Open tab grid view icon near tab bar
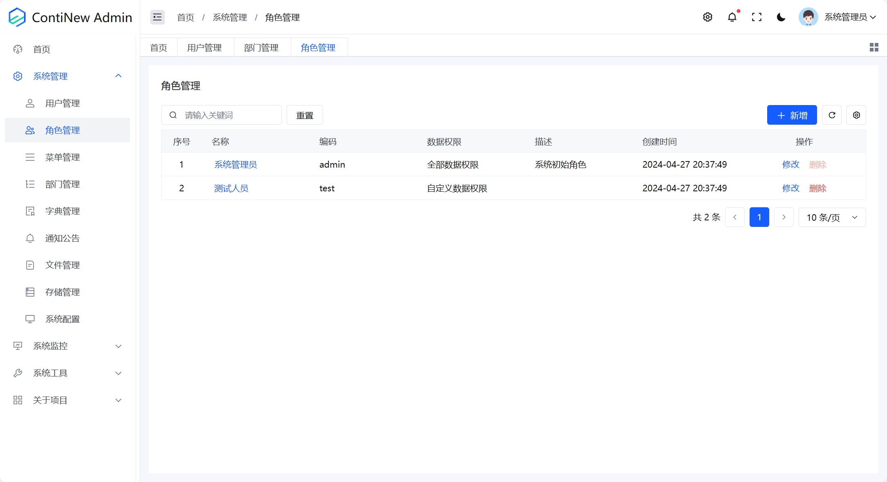This screenshot has width=887, height=482. tap(874, 47)
